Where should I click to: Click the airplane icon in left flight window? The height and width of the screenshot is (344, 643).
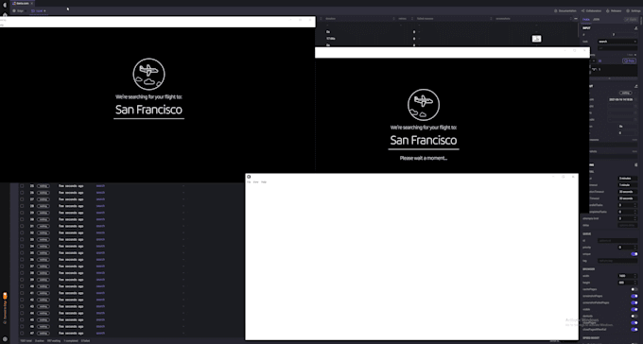click(x=148, y=75)
